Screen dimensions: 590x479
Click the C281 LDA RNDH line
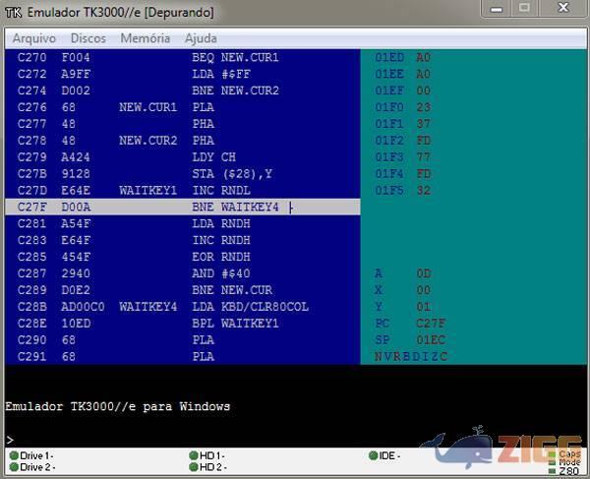[183, 223]
